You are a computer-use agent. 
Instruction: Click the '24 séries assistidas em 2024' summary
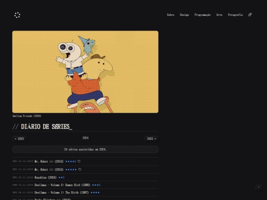[x=86, y=149]
